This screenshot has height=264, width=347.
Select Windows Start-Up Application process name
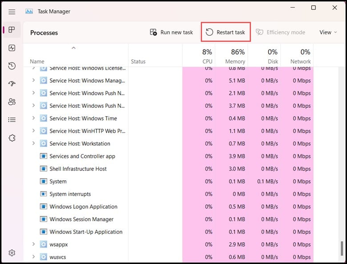point(86,232)
